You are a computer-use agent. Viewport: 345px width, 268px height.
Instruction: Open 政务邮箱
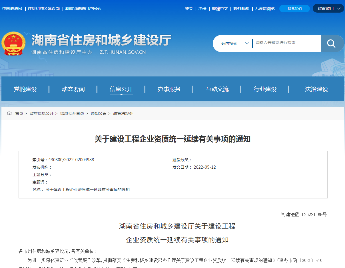[241, 9]
